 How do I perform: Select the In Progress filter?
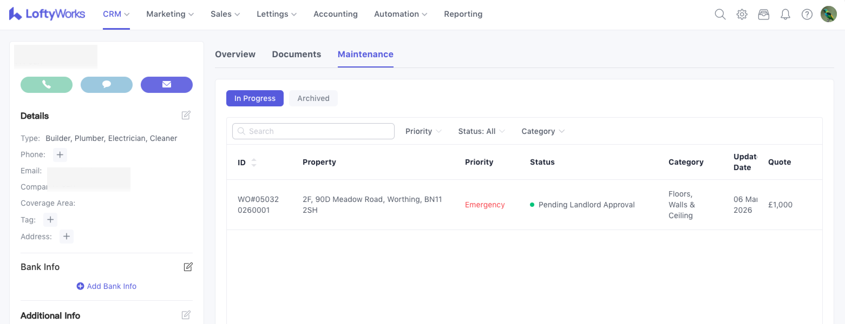(x=254, y=98)
